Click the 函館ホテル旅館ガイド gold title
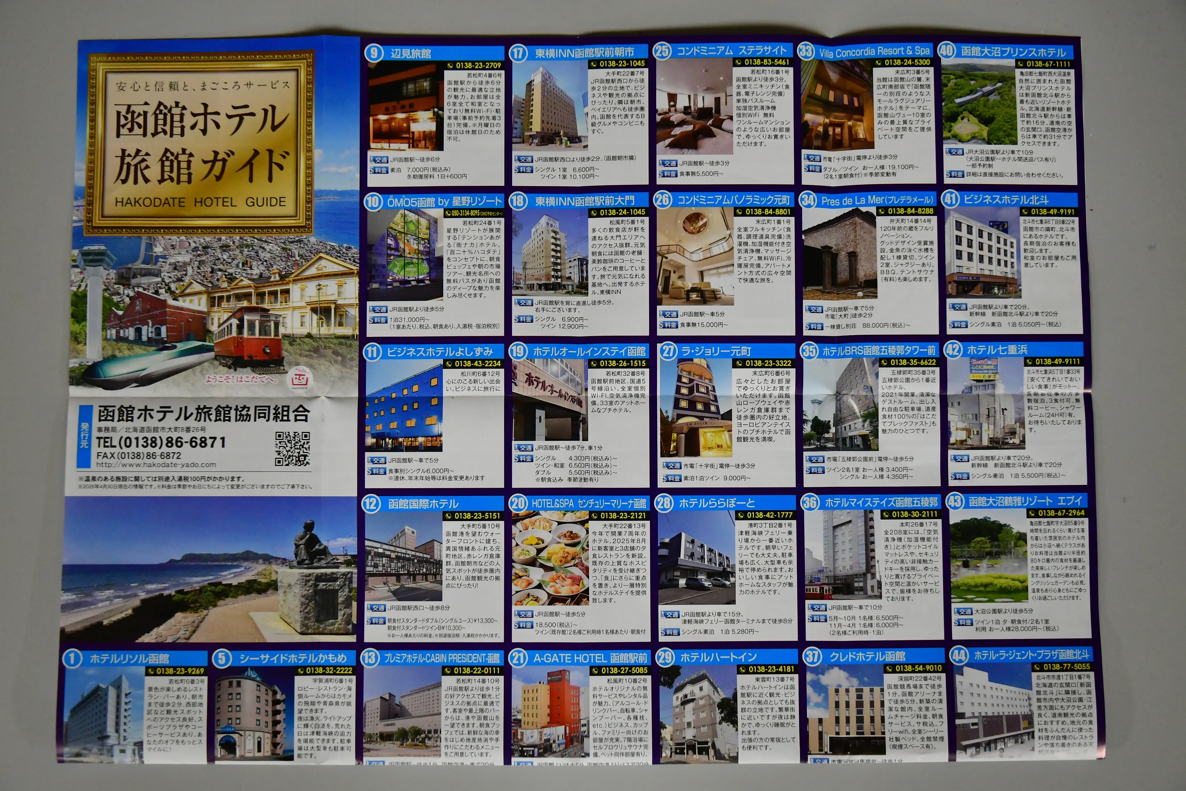Screen dimensions: 1186x791 202,142
